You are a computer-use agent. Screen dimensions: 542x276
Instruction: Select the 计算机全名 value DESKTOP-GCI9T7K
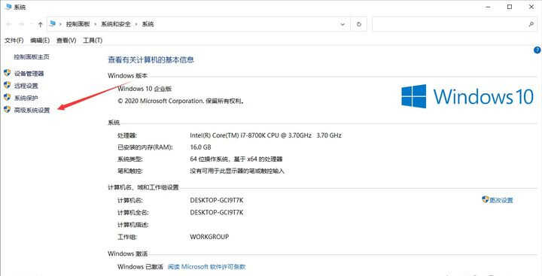tap(217, 212)
